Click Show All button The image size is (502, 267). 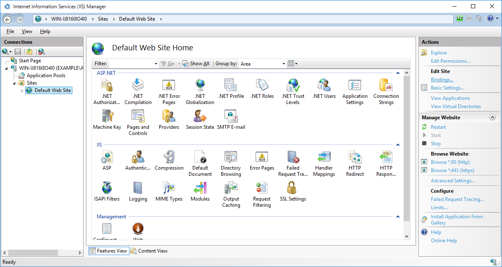point(196,64)
